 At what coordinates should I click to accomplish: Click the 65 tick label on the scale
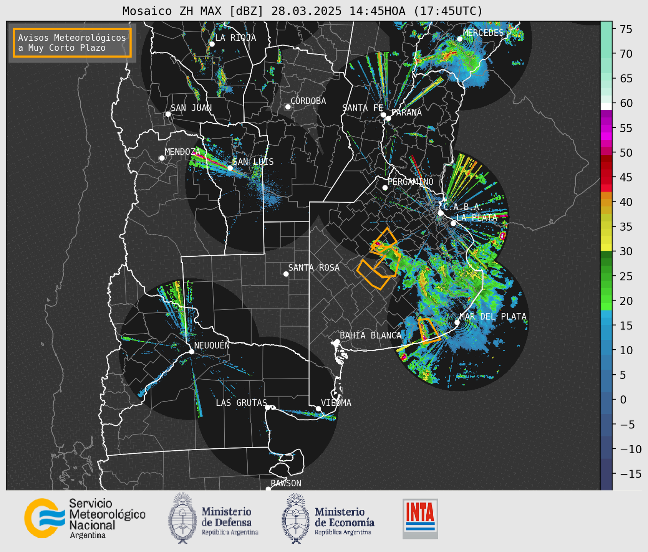(x=626, y=79)
